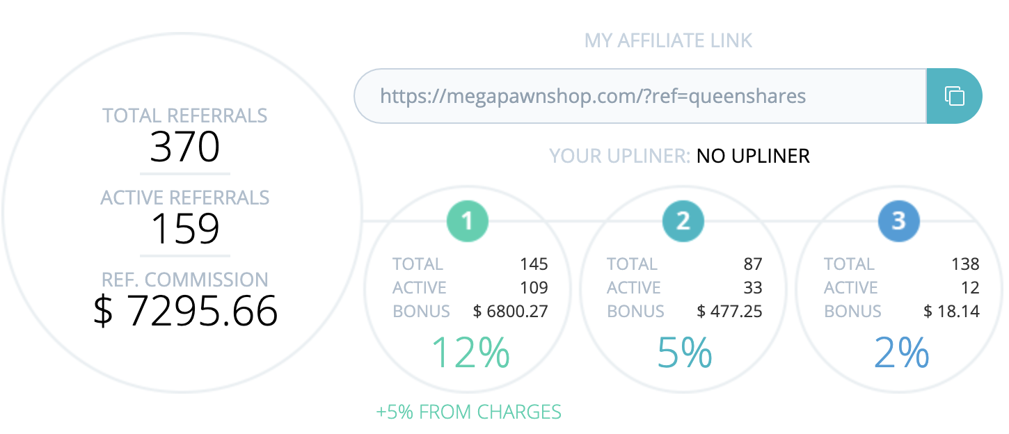Screen dimensions: 1009x434
Task: Click the Active Referrals count 159
Action: click(x=185, y=229)
